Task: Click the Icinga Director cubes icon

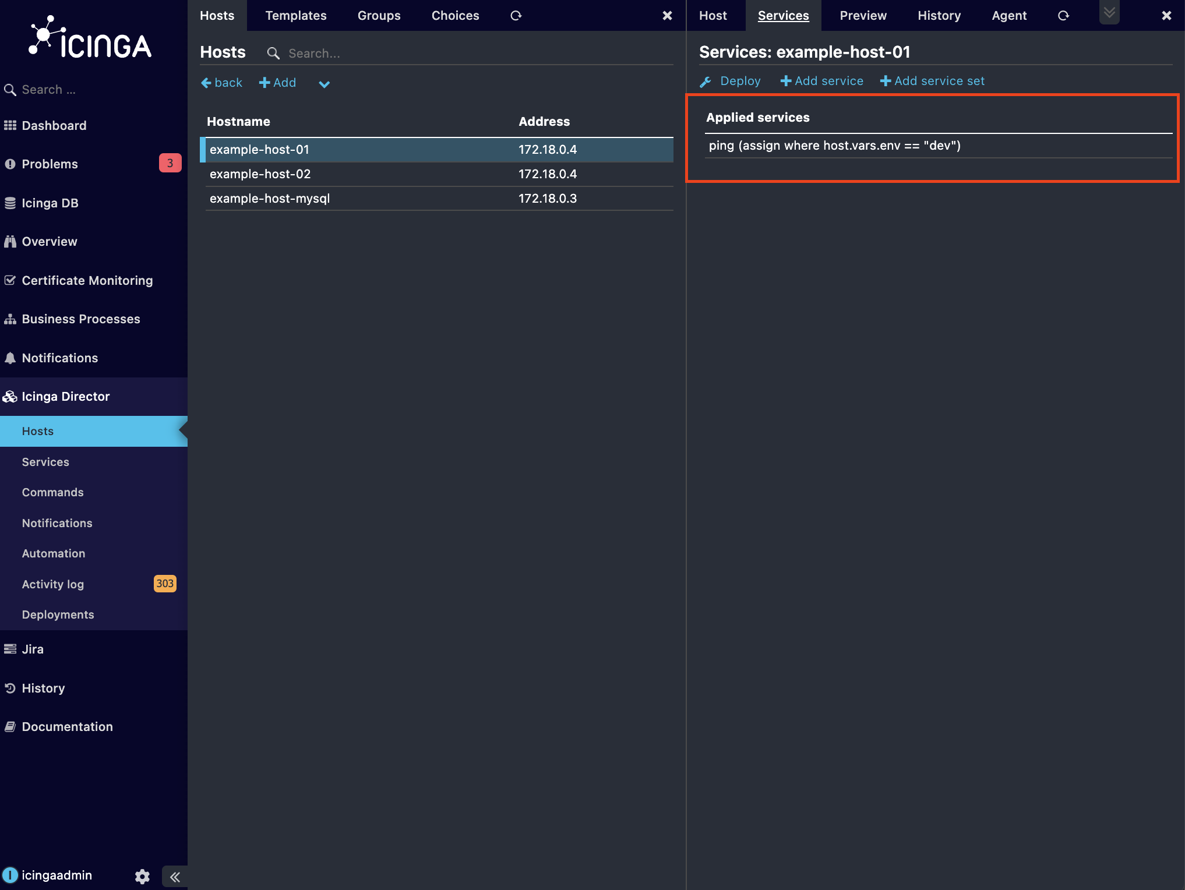Action: point(10,397)
